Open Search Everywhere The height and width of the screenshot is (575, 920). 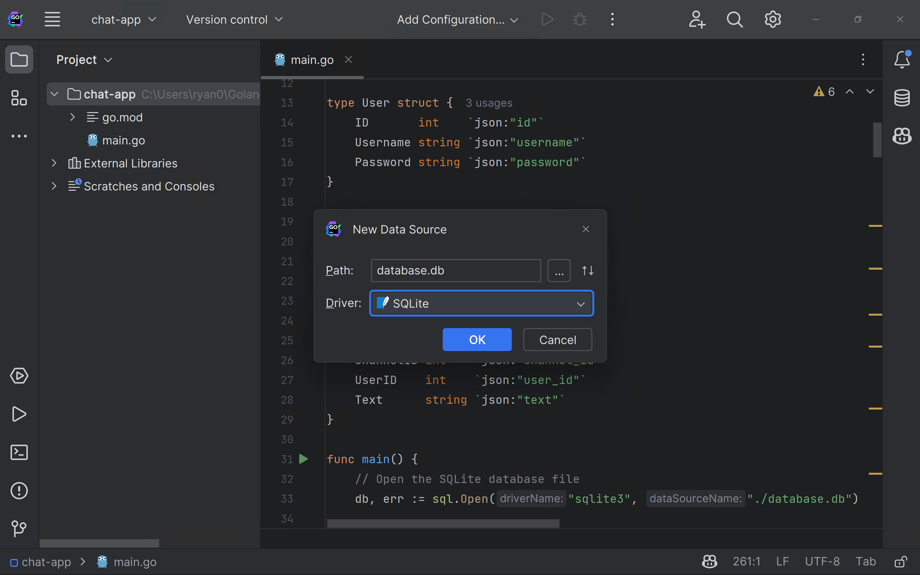734,19
